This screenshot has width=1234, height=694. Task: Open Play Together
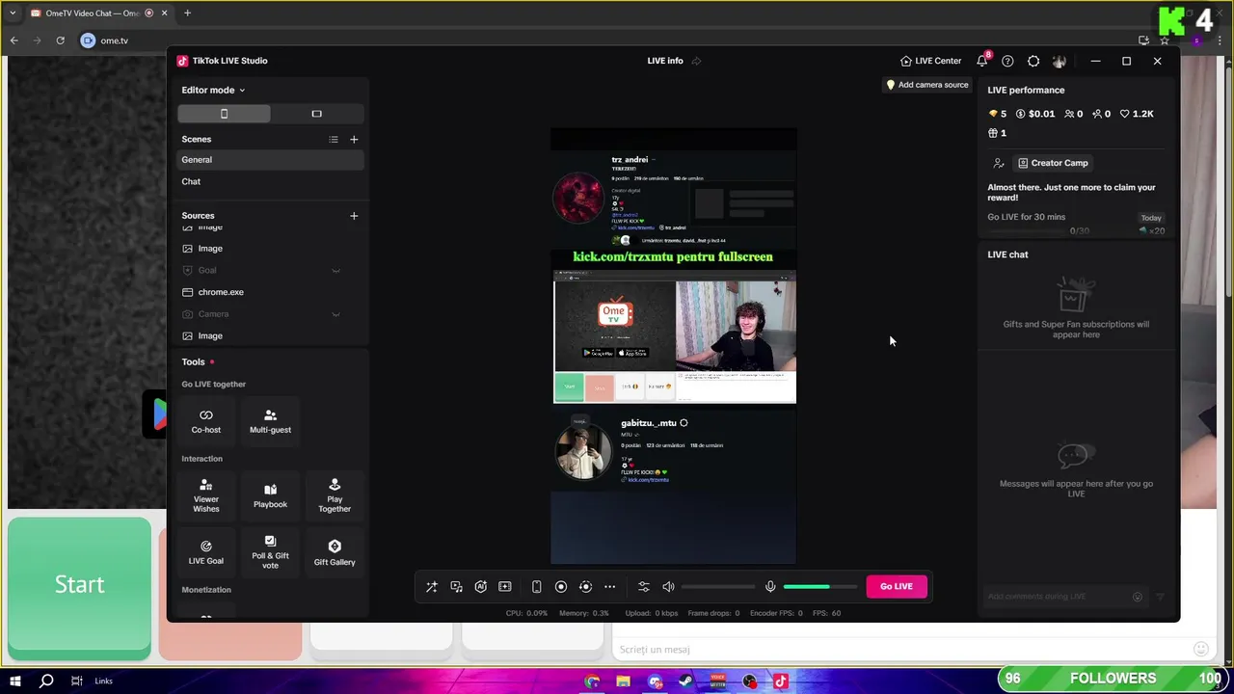pos(335,495)
